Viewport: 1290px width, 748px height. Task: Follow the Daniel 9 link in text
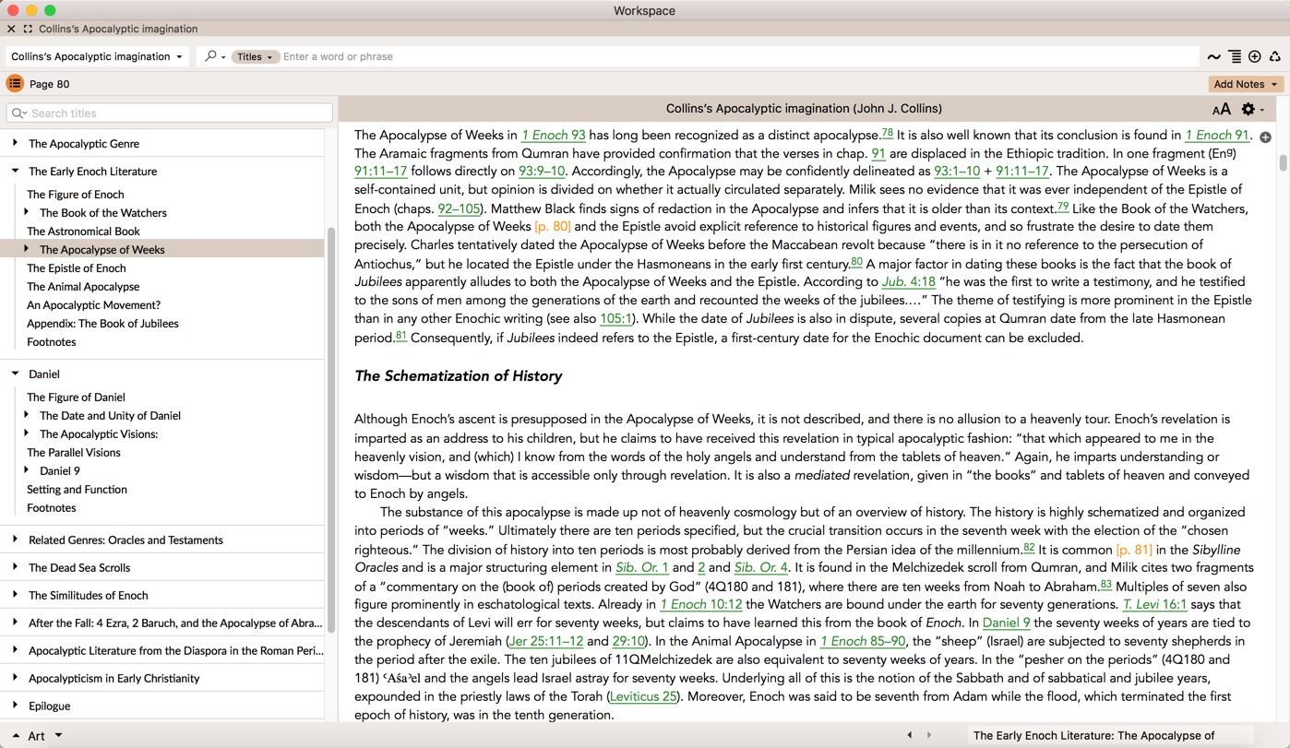click(x=1007, y=623)
